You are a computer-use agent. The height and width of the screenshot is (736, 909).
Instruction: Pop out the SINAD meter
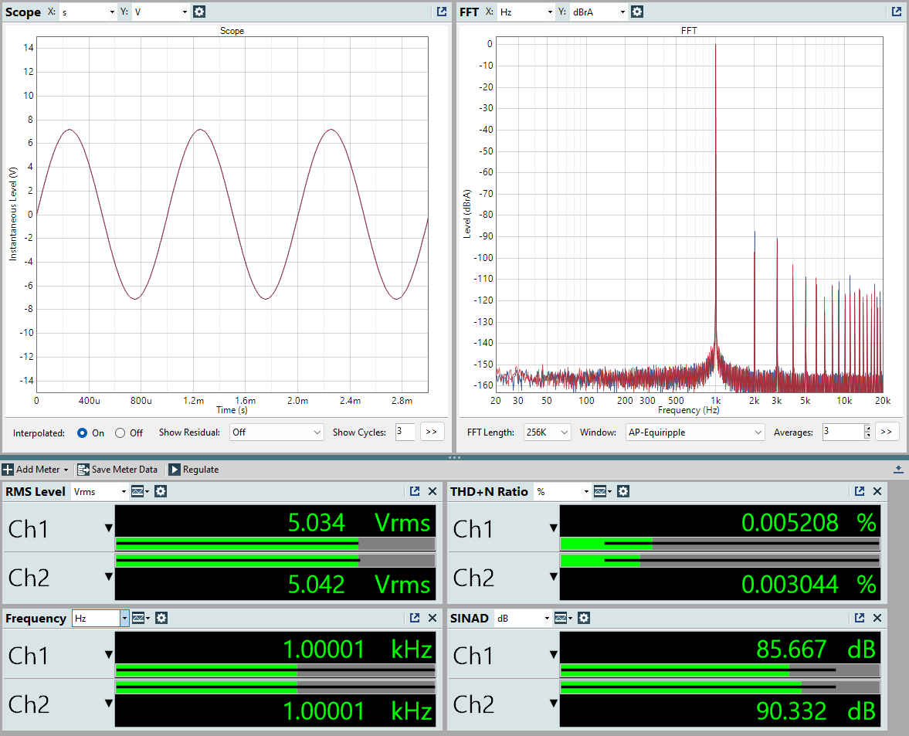[x=859, y=619]
